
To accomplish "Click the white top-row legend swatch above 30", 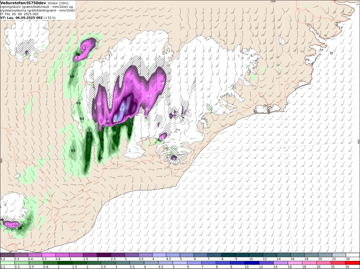I will coord(353,255).
